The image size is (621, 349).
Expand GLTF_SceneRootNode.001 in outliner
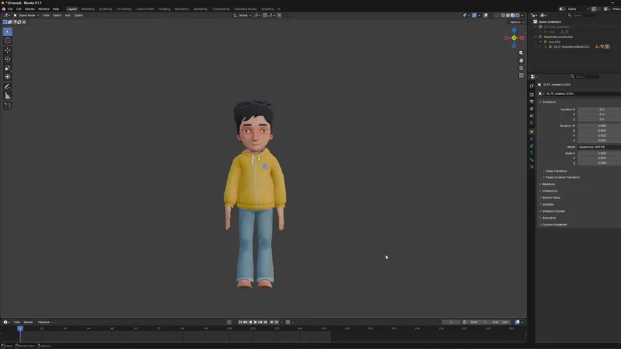545,47
